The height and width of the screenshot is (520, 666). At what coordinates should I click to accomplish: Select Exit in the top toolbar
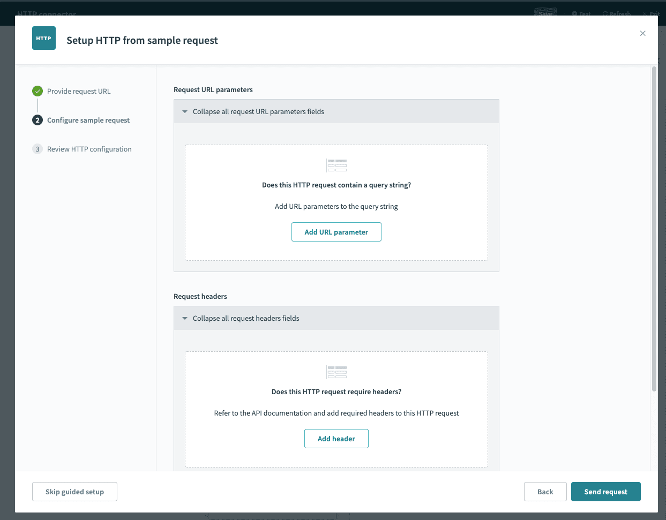tap(652, 13)
